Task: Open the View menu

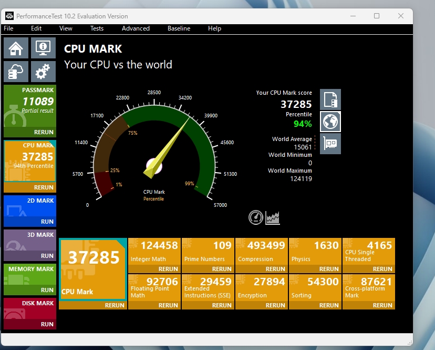Action: tap(66, 28)
